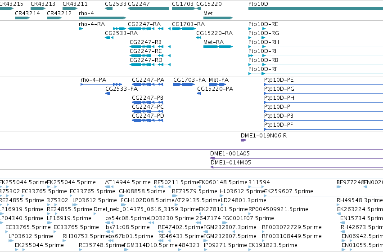Select the DME1-019N06.R purple feature
Viewport: 383px width, 252px height.
click(243, 140)
